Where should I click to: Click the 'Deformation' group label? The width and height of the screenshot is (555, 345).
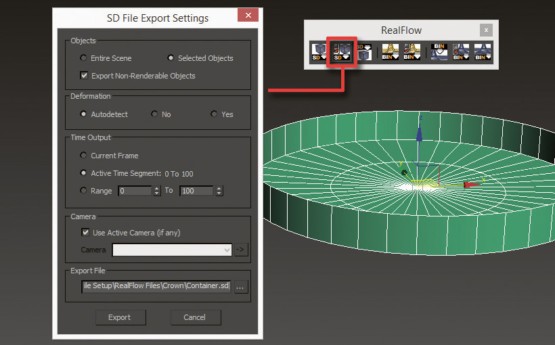[x=91, y=96]
